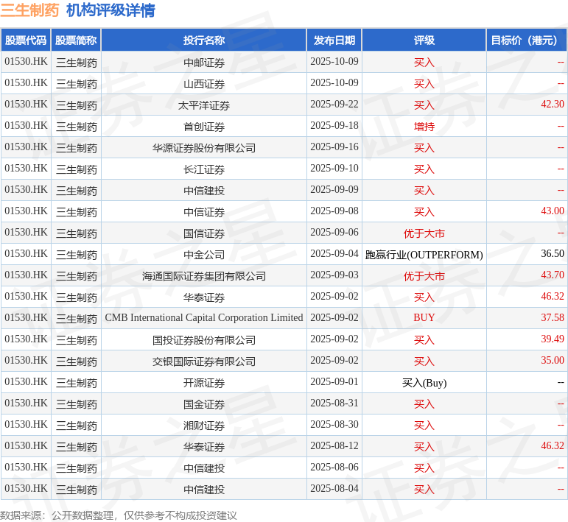Click the 开源证券 broker cell
This screenshot has width=568, height=522.
[x=204, y=383]
